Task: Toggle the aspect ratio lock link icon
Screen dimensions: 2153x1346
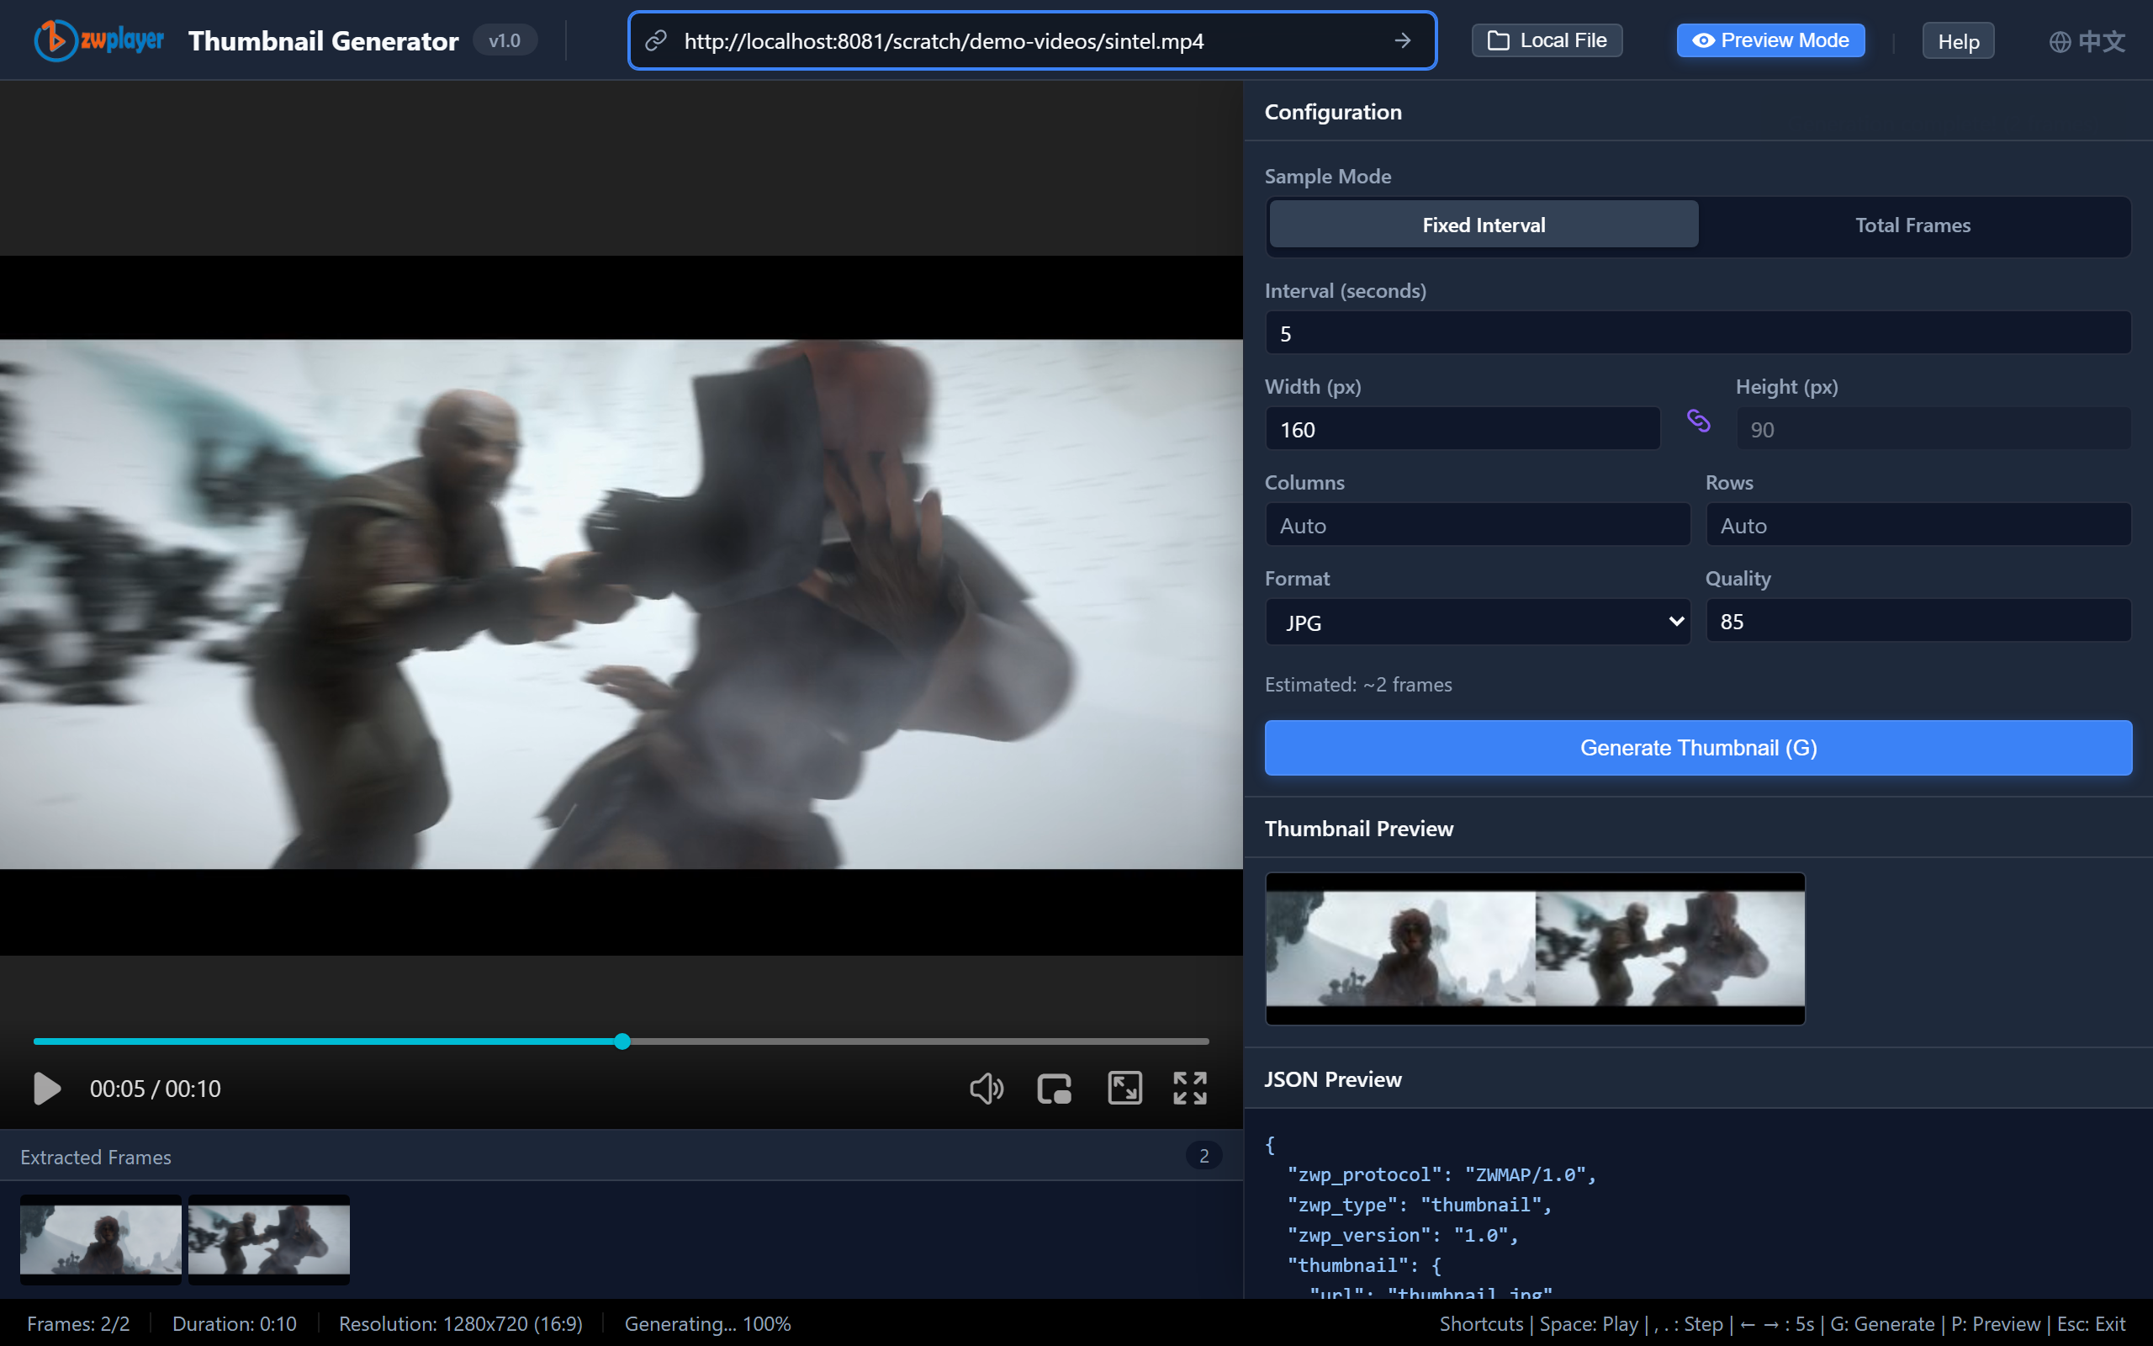Action: 1697,420
